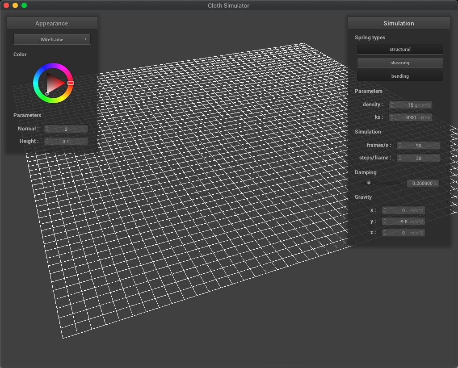The width and height of the screenshot is (458, 368).
Task: Click the gravity y value showing -9.8
Action: (403, 221)
